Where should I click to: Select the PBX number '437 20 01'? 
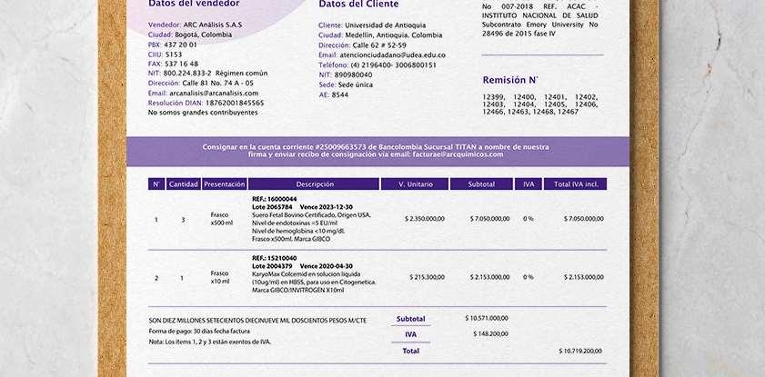click(x=180, y=45)
